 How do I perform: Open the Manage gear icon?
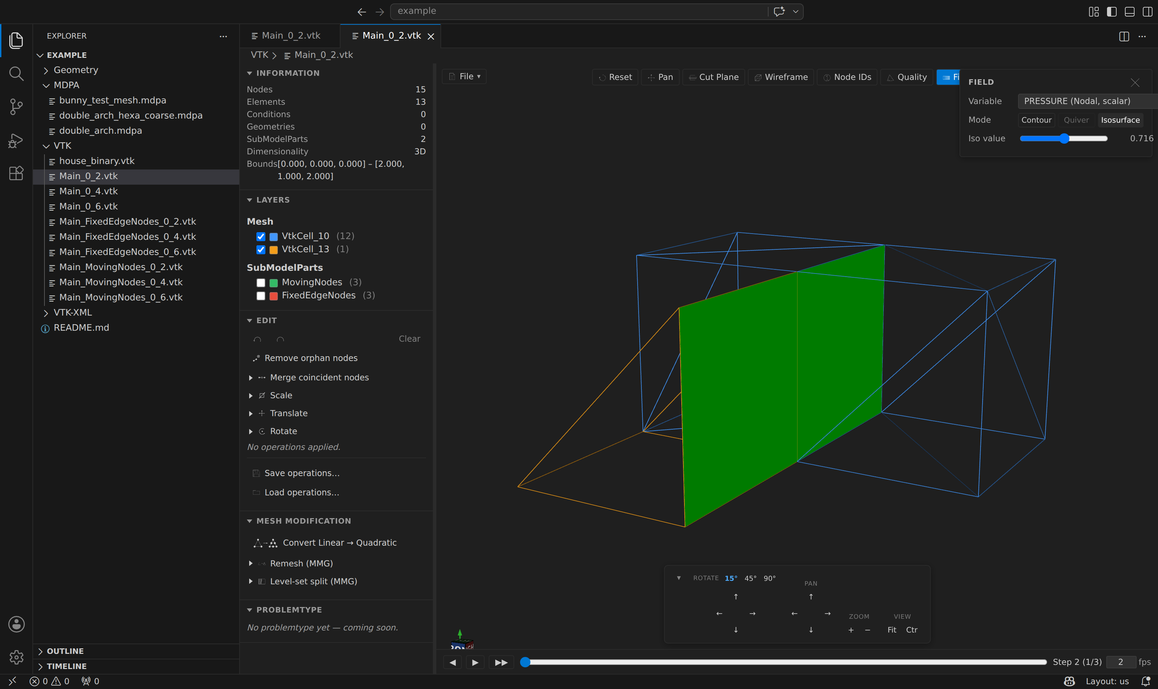click(16, 657)
